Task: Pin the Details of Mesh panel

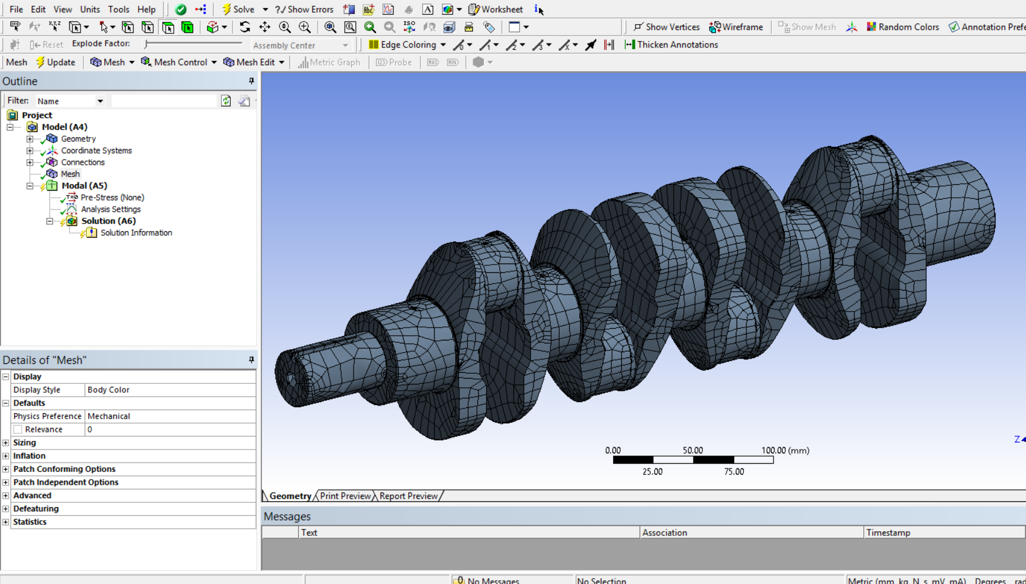Action: pyautogui.click(x=251, y=360)
